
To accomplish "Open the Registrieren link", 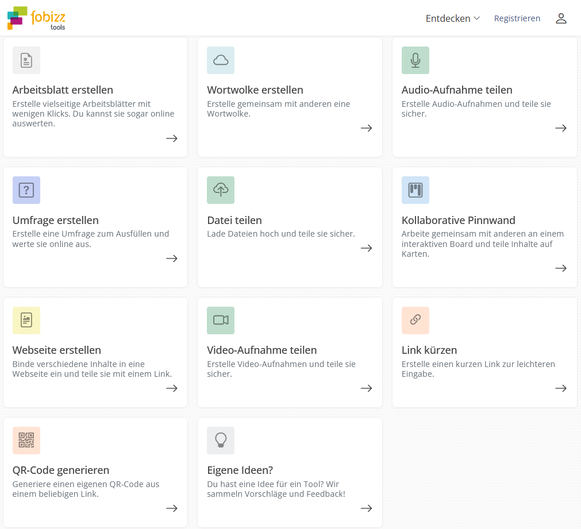I will pos(517,18).
